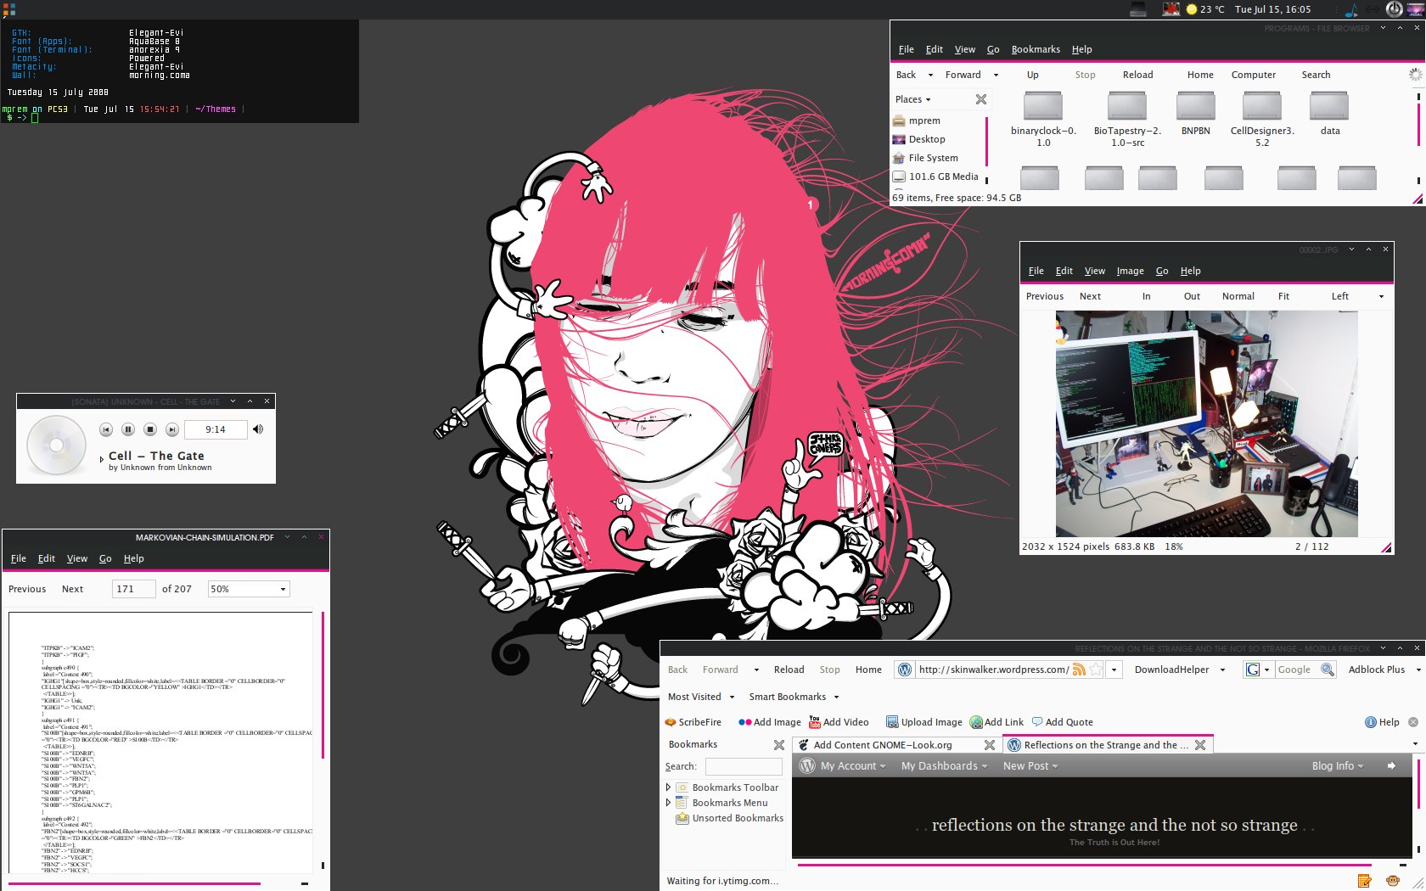Click Reload in Firefox toolbar

pos(789,670)
